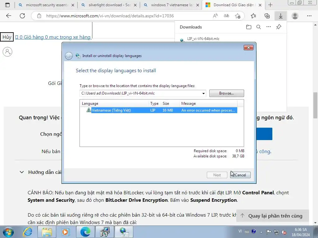This screenshot has height=238, width=318.
Task: Click the Hủy button on page
Action: coord(7,37)
